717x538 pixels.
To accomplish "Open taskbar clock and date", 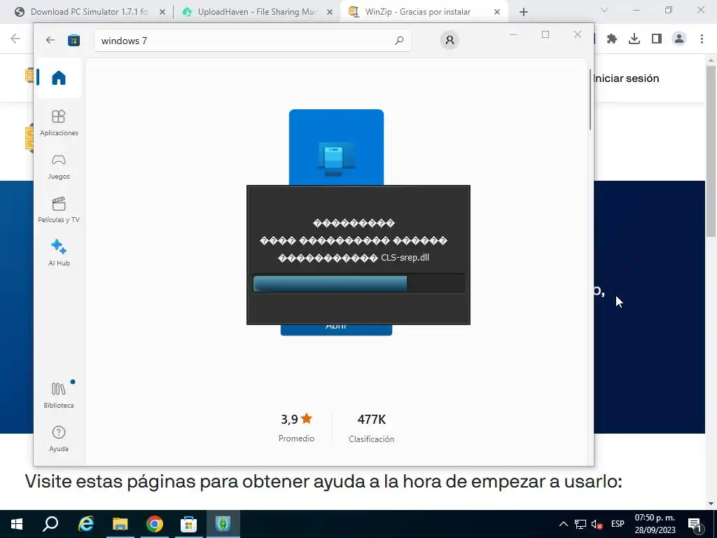I will pyautogui.click(x=655, y=524).
